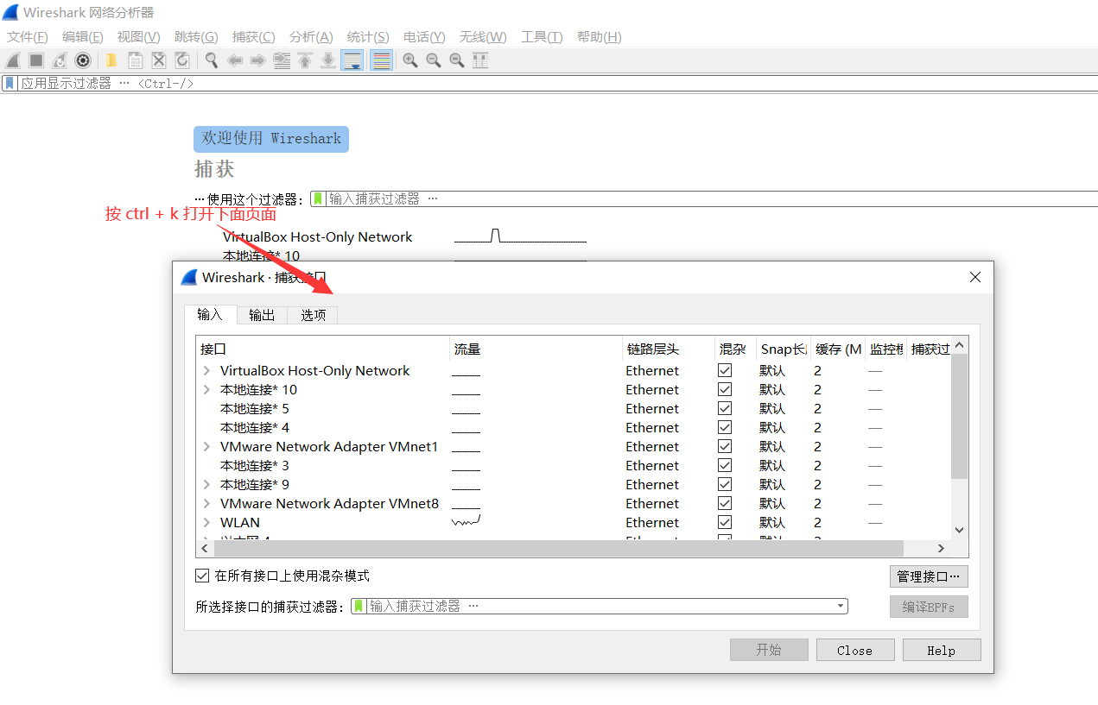Expand VMware Network Adapter VMnet8 row
The width and height of the screenshot is (1098, 705).
click(x=206, y=503)
